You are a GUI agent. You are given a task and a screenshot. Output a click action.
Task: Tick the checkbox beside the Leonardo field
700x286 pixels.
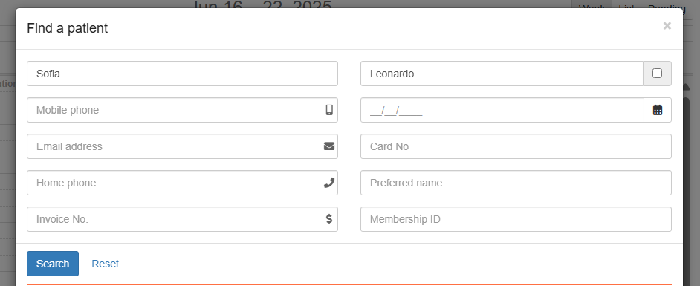click(x=657, y=74)
